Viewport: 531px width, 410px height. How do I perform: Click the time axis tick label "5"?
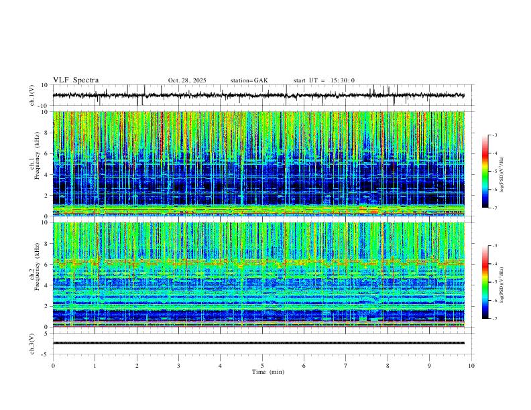pos(262,366)
